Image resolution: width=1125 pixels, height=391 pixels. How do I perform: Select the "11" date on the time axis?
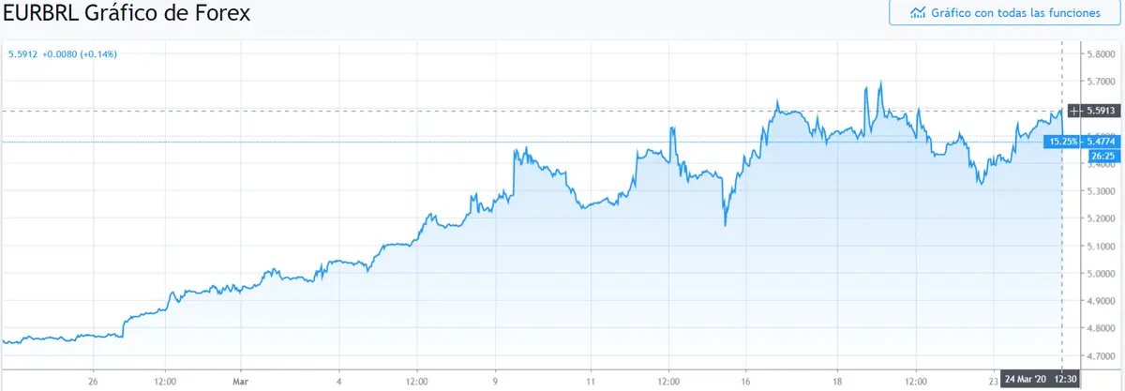[591, 382]
